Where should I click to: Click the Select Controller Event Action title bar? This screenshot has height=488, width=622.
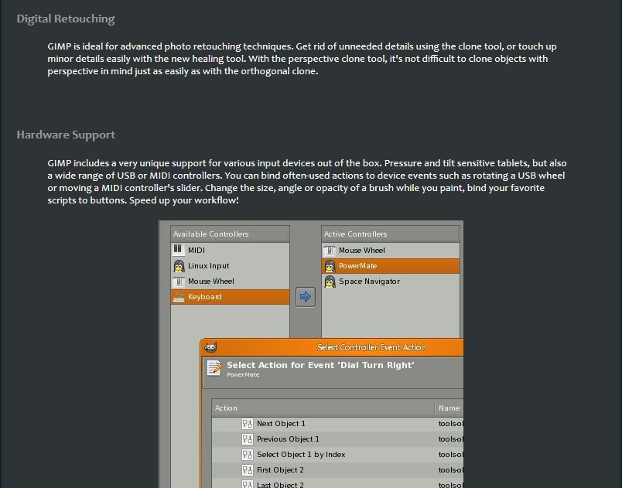(333, 347)
